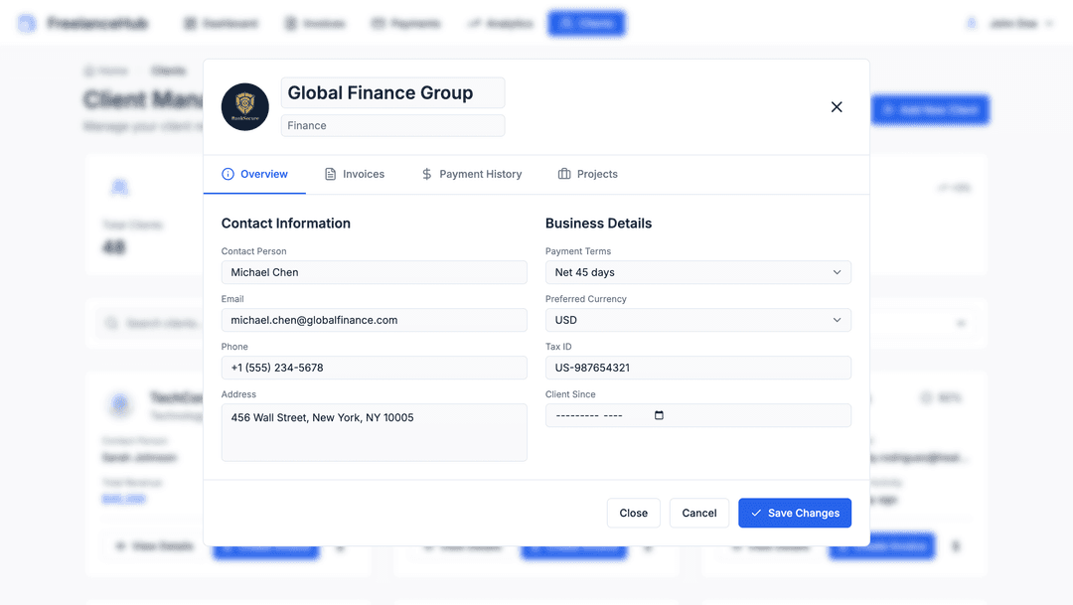Expand the Payment Terms dropdown
Image resolution: width=1073 pixels, height=605 pixels.
(x=697, y=272)
